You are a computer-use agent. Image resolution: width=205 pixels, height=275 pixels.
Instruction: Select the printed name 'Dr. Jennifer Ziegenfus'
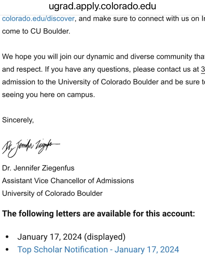click(38, 168)
